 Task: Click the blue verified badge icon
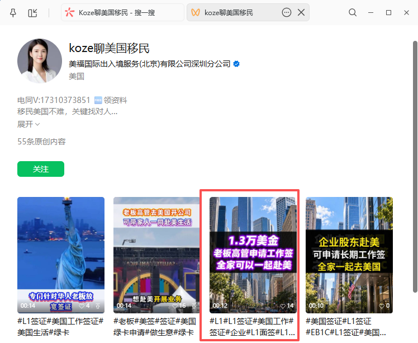(236, 64)
